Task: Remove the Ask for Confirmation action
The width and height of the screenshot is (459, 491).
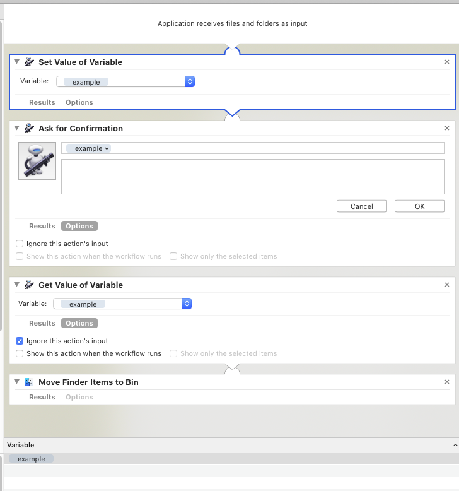Action: coord(447,128)
